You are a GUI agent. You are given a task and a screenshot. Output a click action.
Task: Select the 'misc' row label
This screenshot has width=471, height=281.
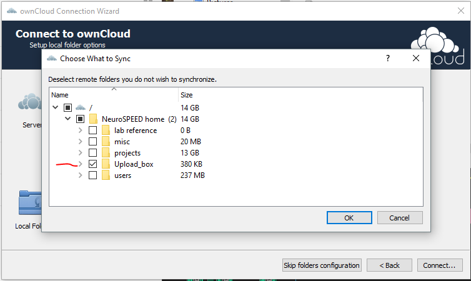(x=122, y=141)
